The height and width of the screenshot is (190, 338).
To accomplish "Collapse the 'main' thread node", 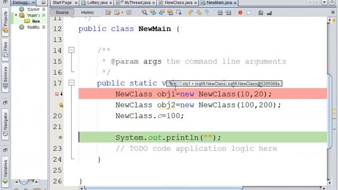I will (x=16, y=15).
